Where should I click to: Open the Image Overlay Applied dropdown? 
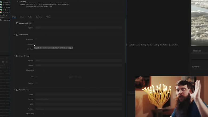pos(78,60)
